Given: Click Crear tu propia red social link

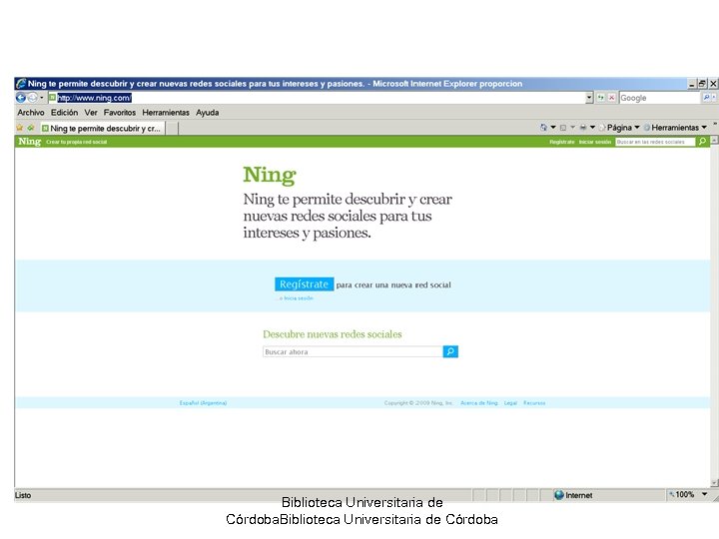Looking at the screenshot, I should coord(77,142).
